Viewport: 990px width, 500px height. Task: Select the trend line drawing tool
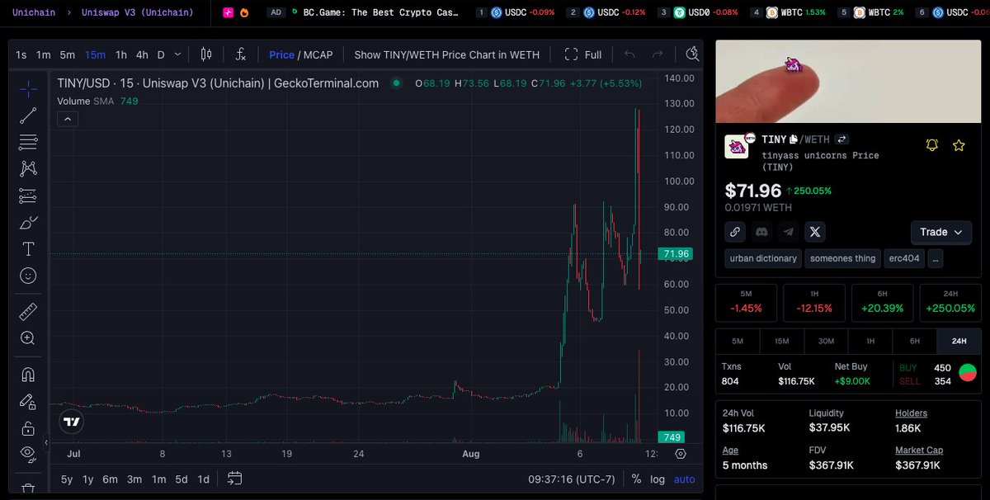click(x=28, y=115)
